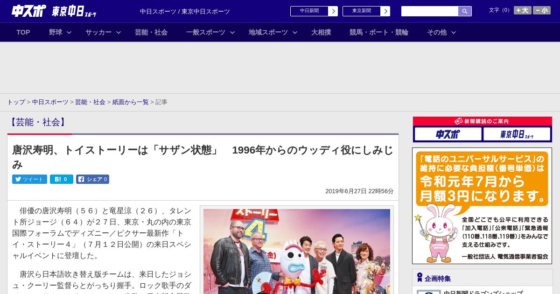
Task: Share article with Twitter ツイート button
Action: click(x=29, y=179)
